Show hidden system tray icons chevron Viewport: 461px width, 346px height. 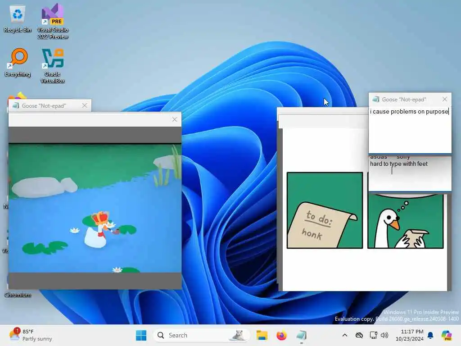345,335
